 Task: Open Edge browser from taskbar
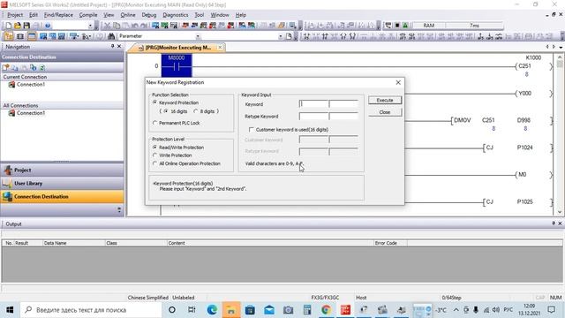tap(212, 310)
